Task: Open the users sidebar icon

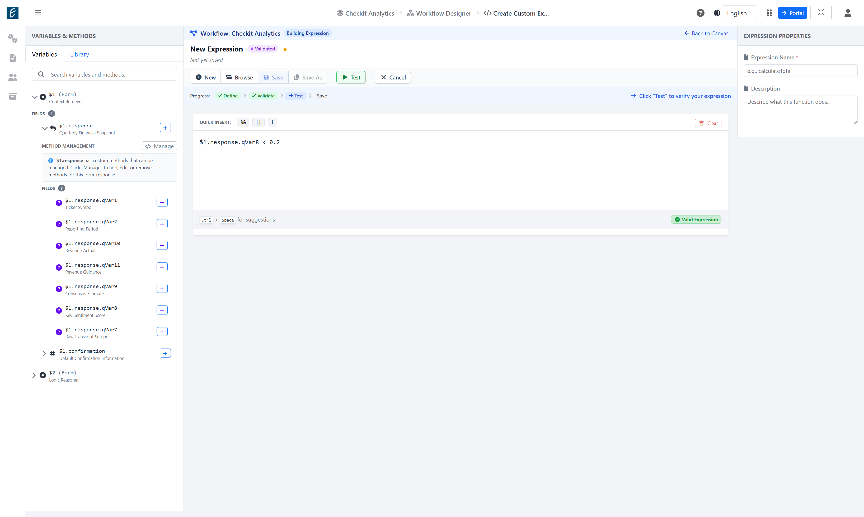Action: tap(12, 77)
